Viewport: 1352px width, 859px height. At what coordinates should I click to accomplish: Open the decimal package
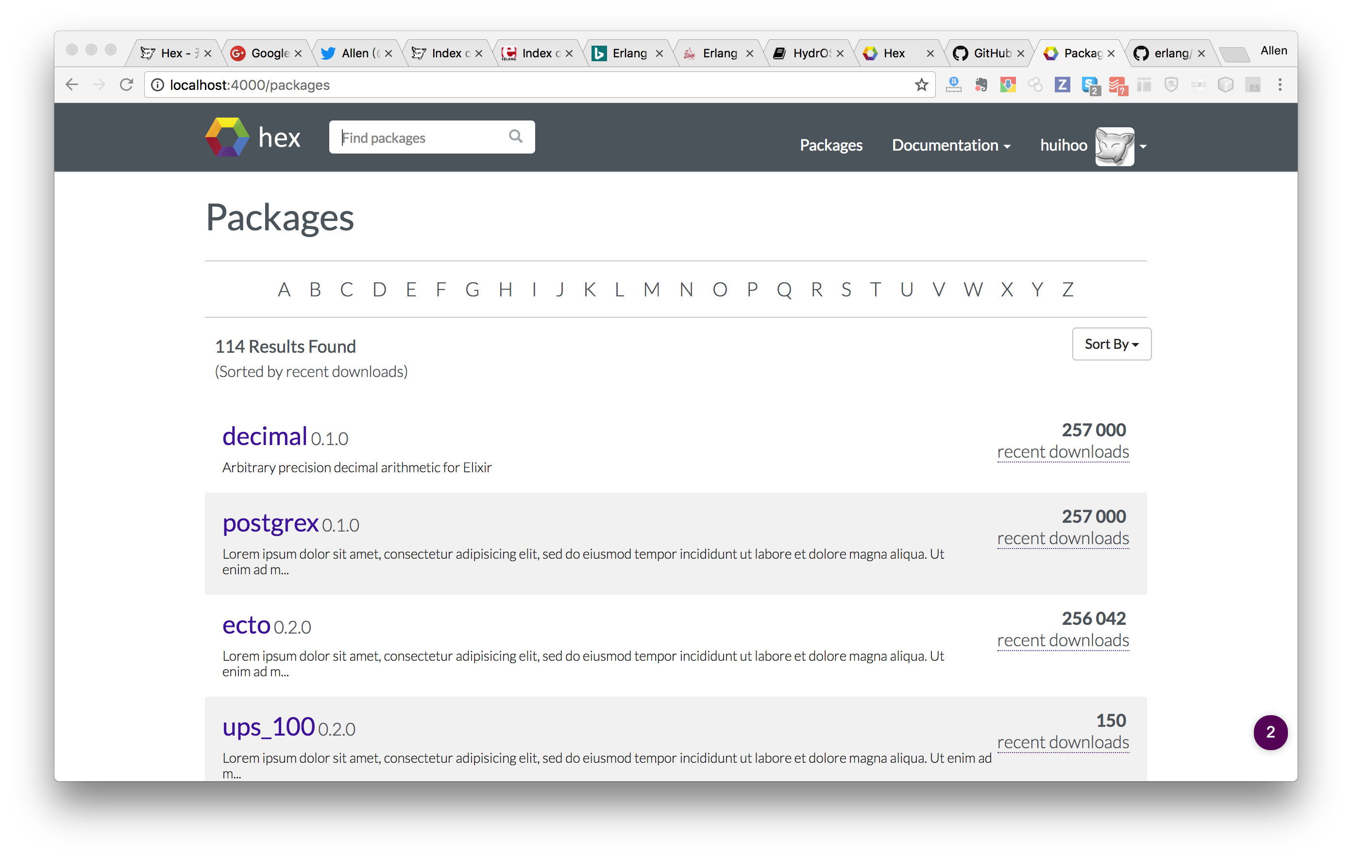(265, 436)
